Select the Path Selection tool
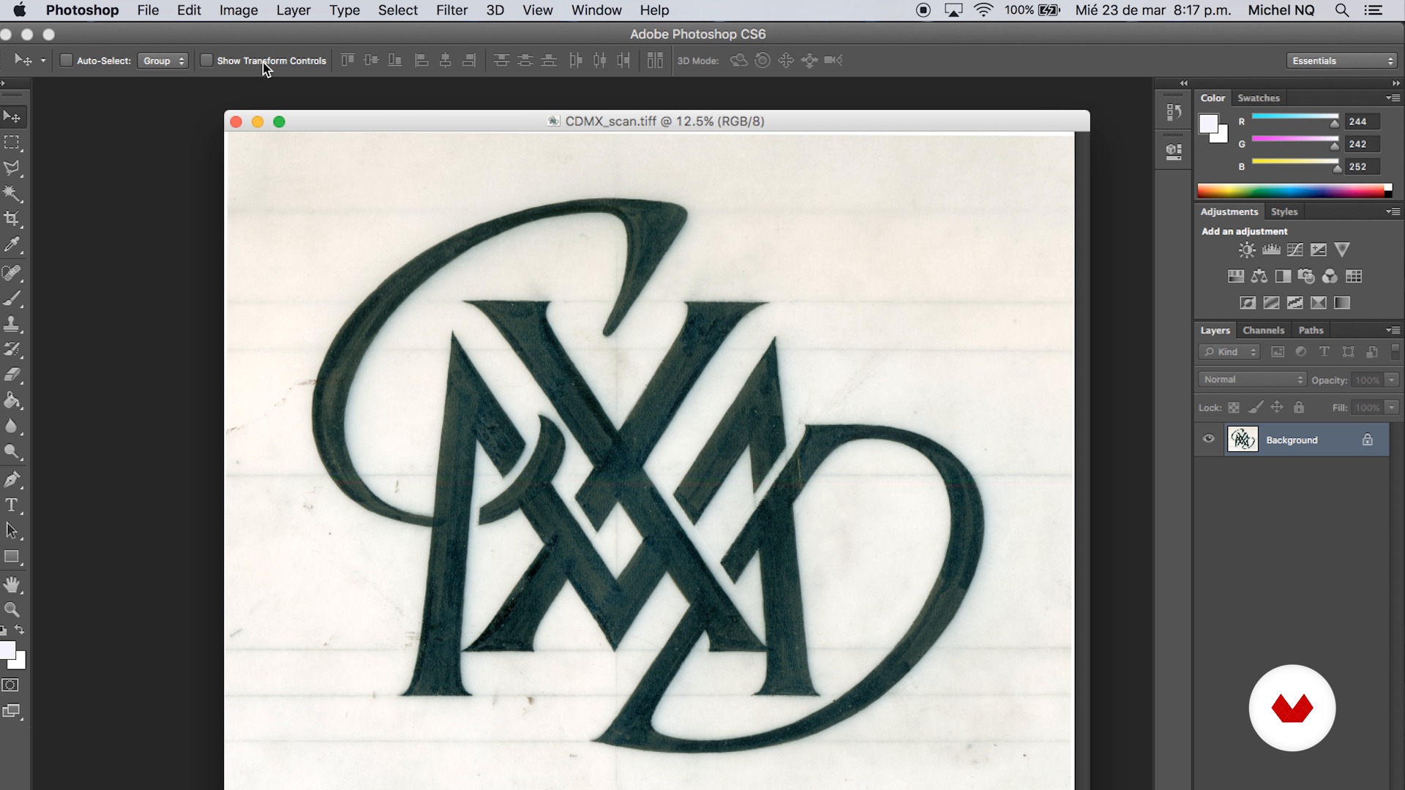The width and height of the screenshot is (1405, 790). (12, 531)
